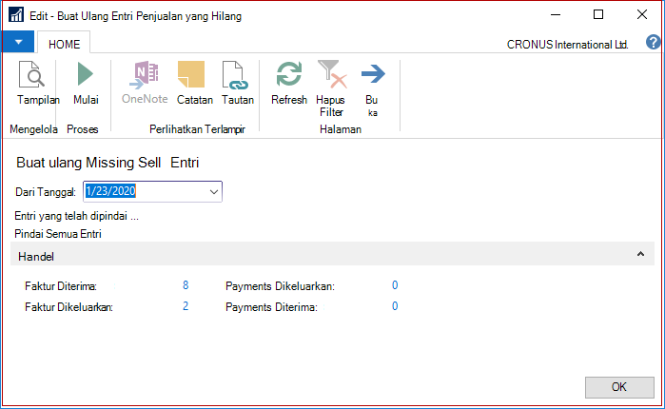Viewport: 665px width, 409px height.
Task: Click the 'Faktur Dikeluarkan:' label
Action: [68, 307]
